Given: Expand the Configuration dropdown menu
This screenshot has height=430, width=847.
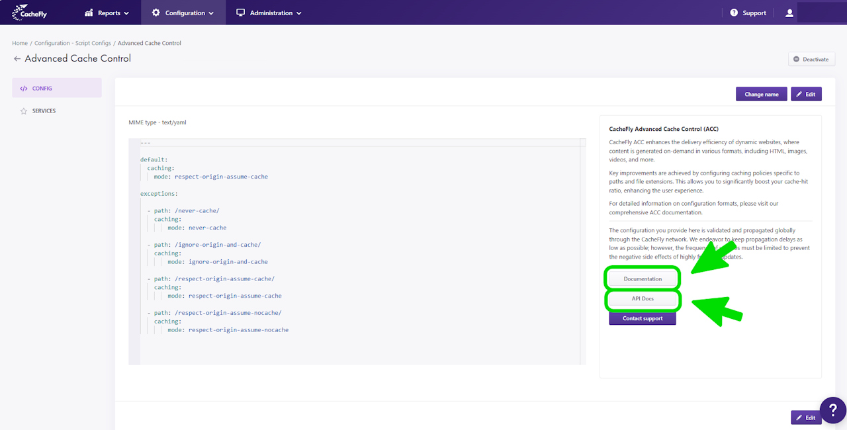Looking at the screenshot, I should (183, 13).
